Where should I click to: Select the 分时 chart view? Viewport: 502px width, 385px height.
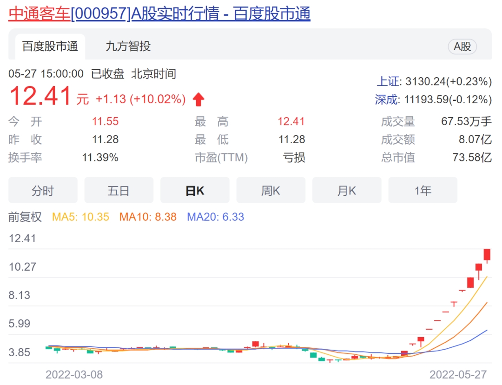[43, 191]
